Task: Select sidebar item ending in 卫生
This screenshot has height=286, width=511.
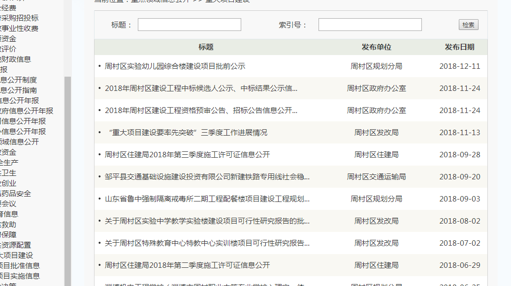Action: click(x=8, y=173)
